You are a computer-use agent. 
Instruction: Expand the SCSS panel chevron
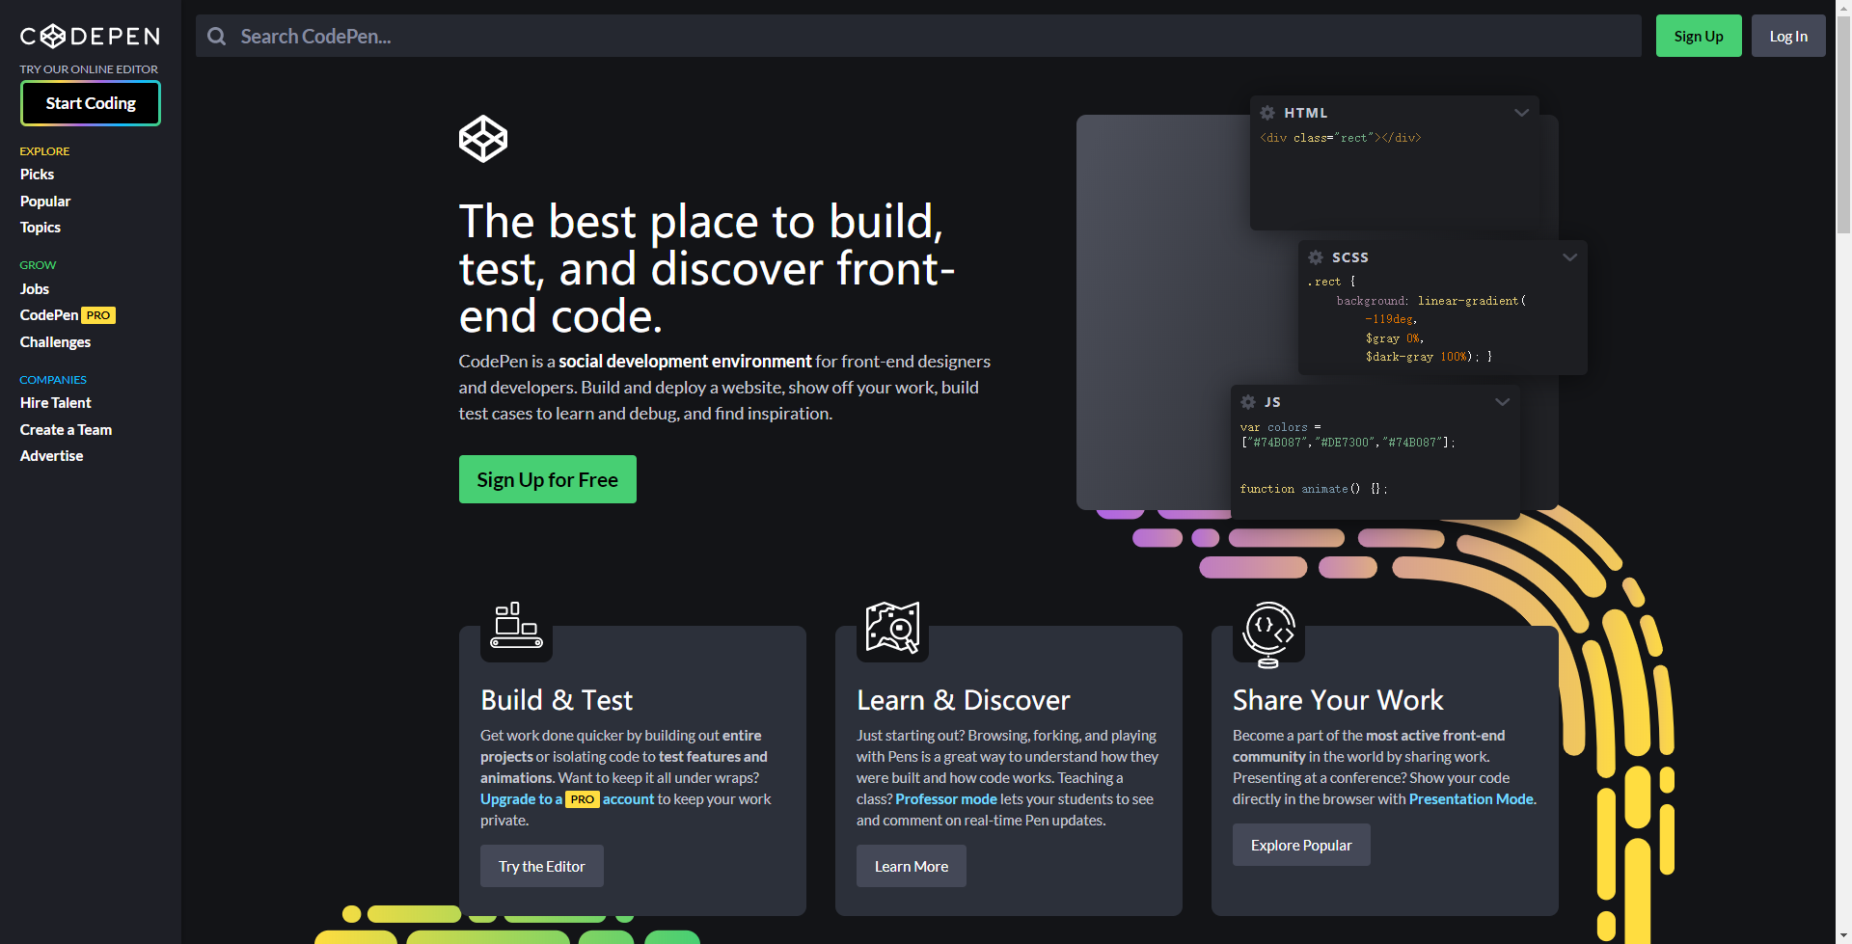(x=1569, y=257)
